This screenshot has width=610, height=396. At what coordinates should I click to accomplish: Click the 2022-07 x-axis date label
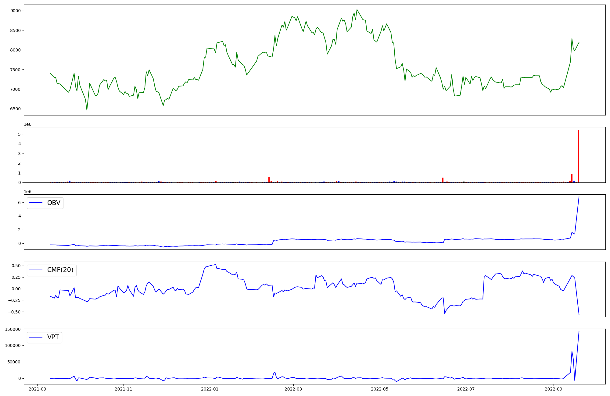(466, 389)
